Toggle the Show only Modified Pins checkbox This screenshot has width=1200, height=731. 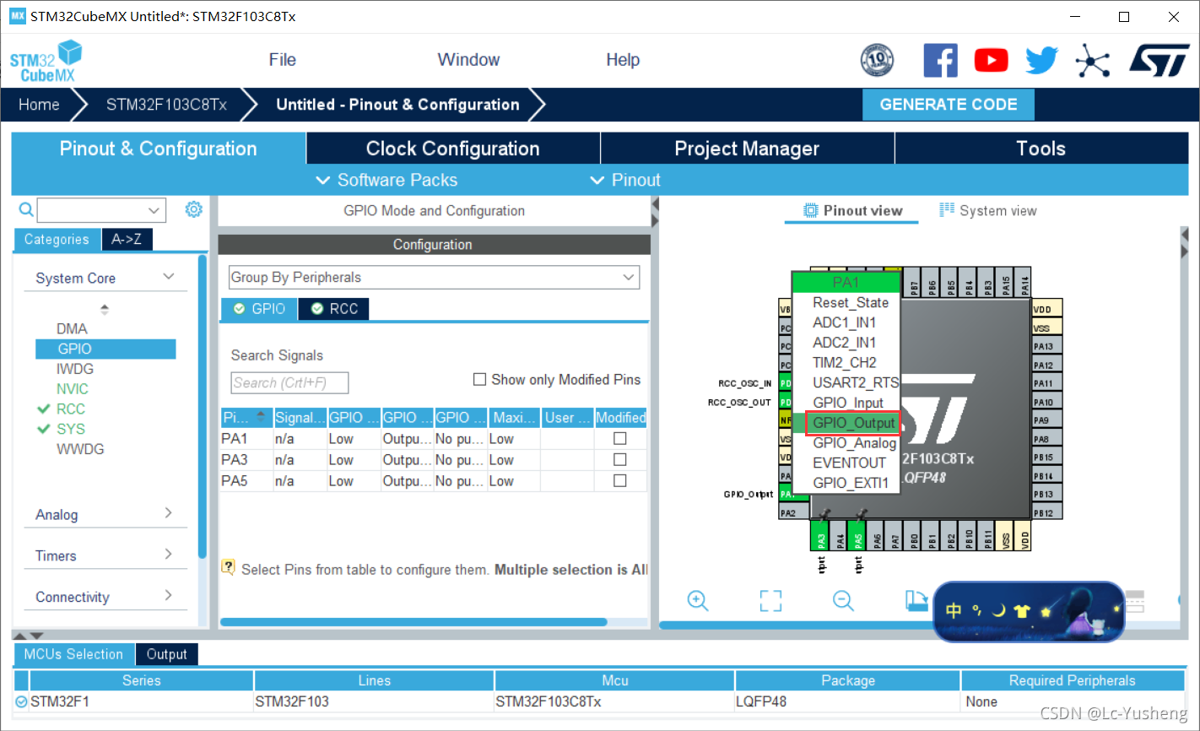coord(479,380)
